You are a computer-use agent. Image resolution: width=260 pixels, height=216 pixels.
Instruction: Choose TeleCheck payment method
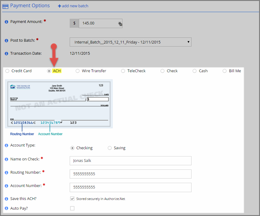(123, 71)
